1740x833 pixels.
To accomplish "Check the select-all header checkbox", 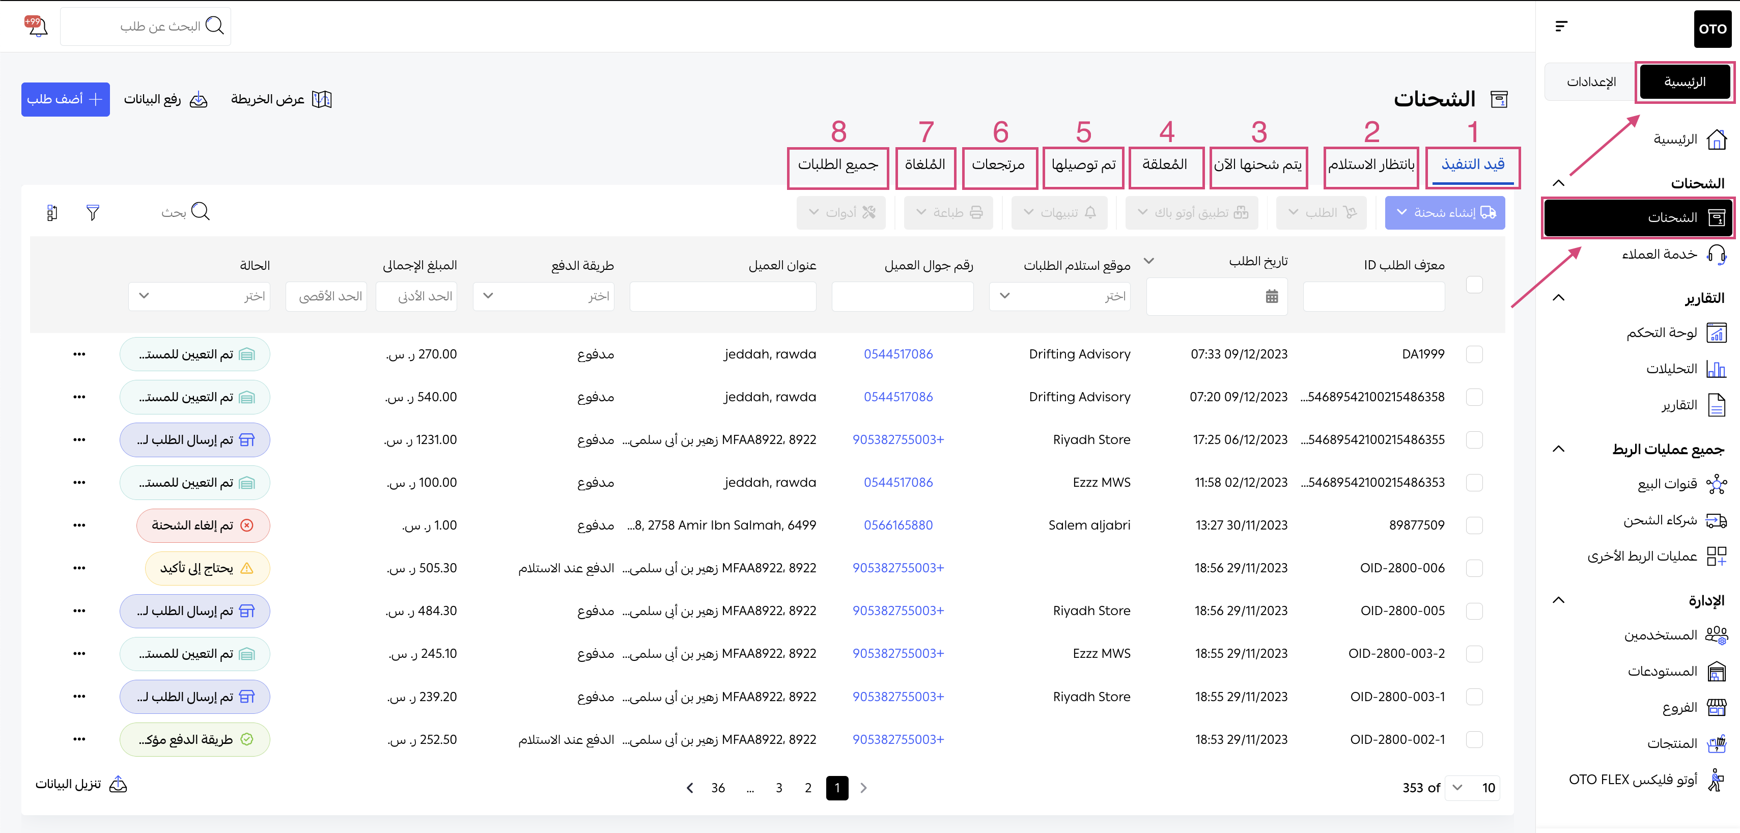I will [1474, 285].
